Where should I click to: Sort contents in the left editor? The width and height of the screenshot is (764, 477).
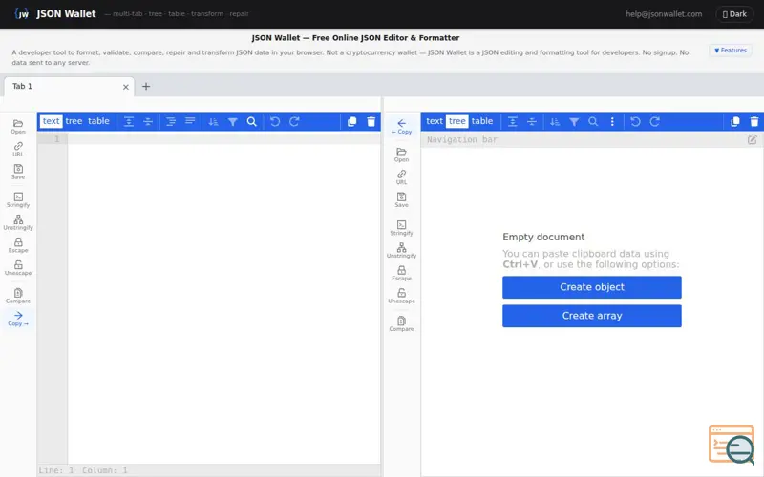click(x=213, y=122)
